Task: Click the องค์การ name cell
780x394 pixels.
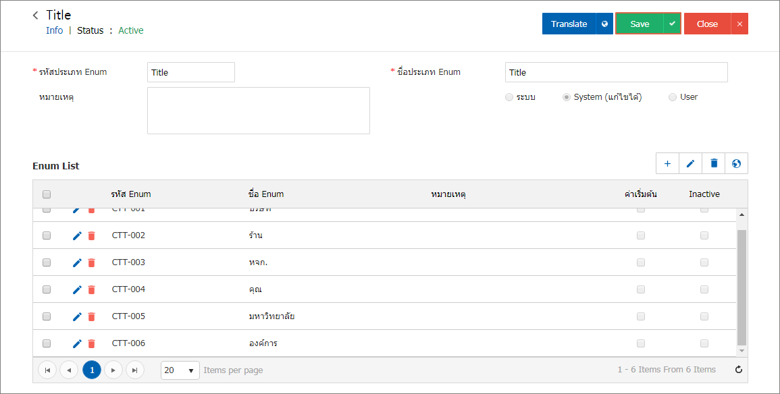Action: (x=263, y=343)
